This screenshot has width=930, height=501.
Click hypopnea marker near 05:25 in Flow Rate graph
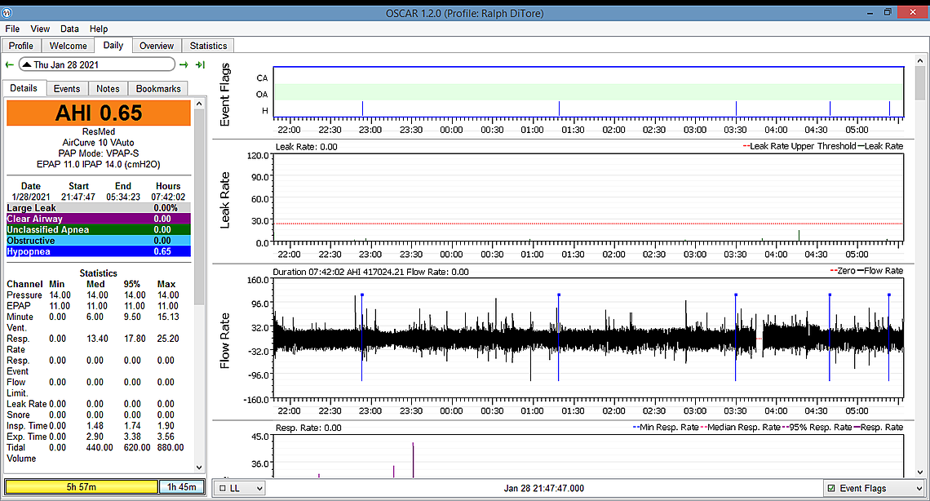point(888,337)
